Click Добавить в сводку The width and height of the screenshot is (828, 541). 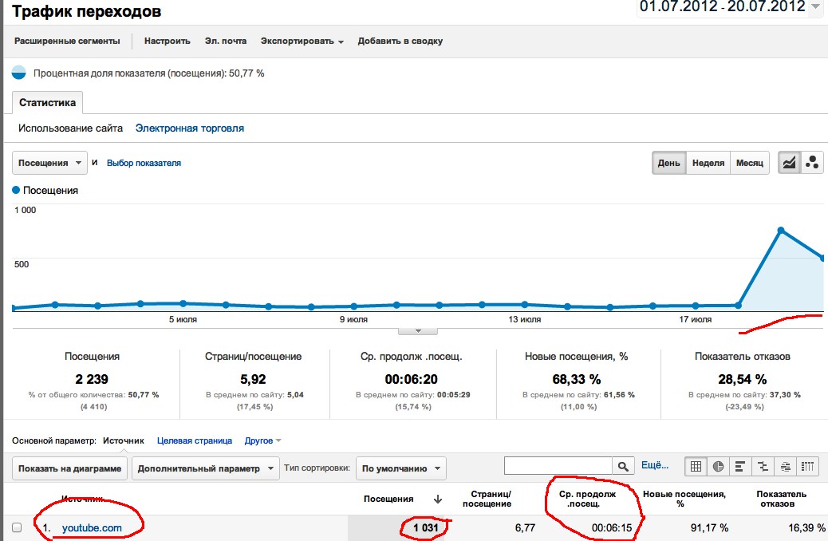(x=400, y=41)
